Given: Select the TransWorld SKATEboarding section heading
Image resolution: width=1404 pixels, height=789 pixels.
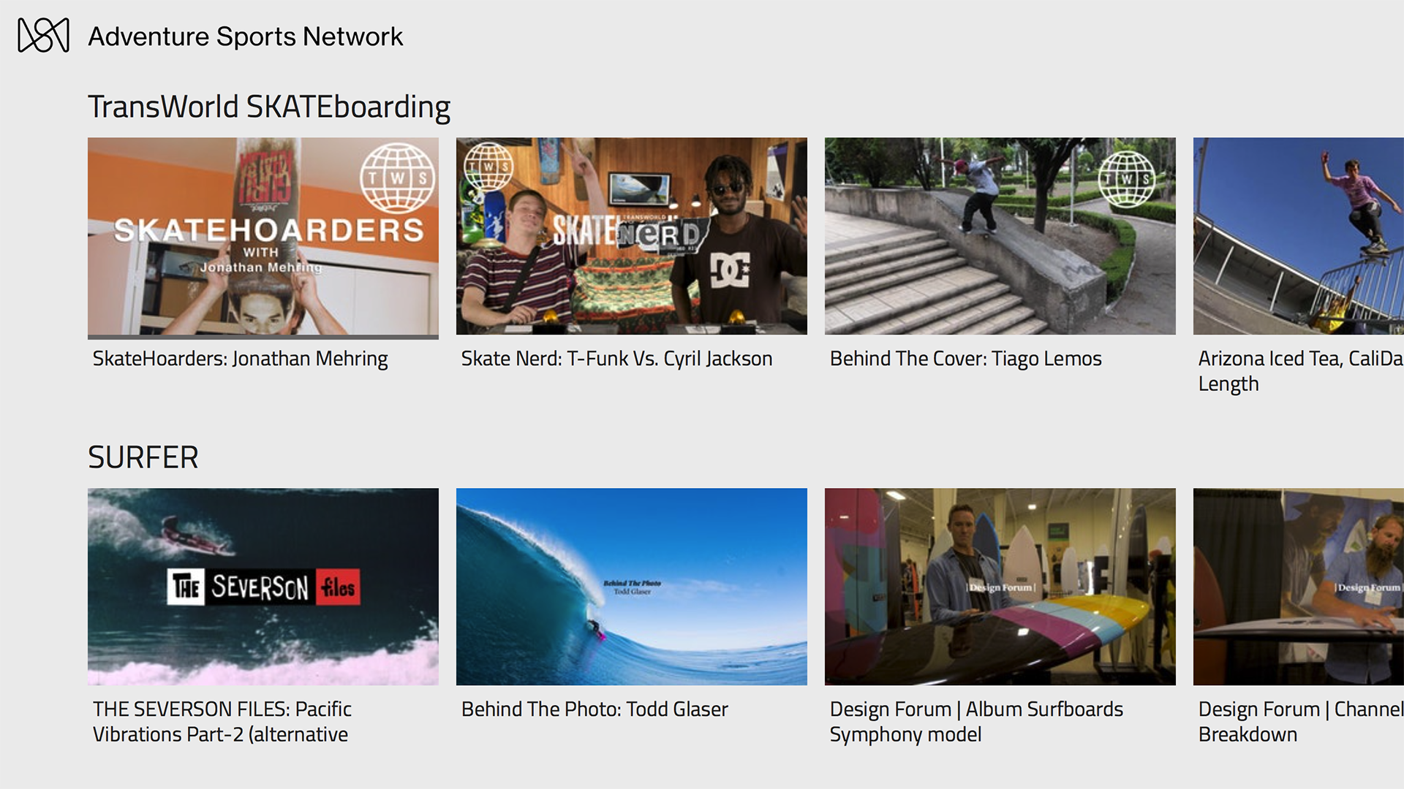Looking at the screenshot, I should [x=269, y=107].
